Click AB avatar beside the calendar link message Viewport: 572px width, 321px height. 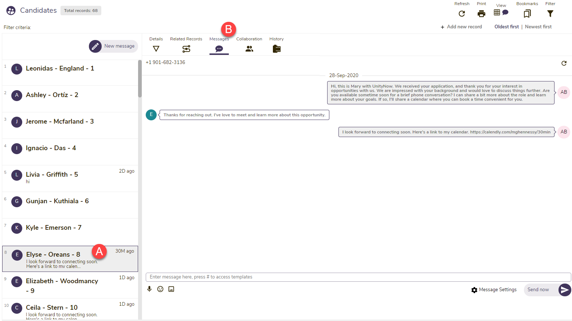pos(564,132)
